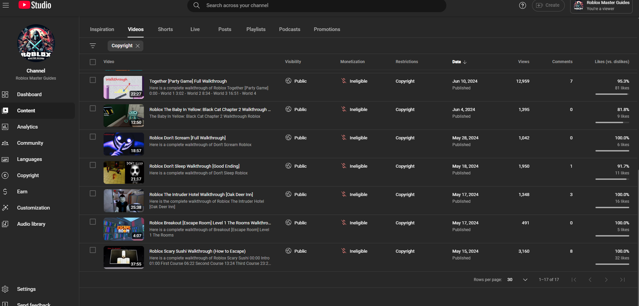Switch to the Posts tab
639x306 pixels.
pyautogui.click(x=225, y=29)
